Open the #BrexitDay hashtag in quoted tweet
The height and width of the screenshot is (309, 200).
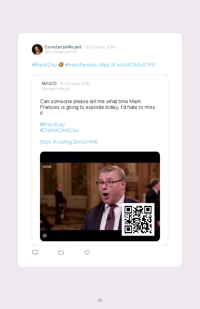click(52, 125)
